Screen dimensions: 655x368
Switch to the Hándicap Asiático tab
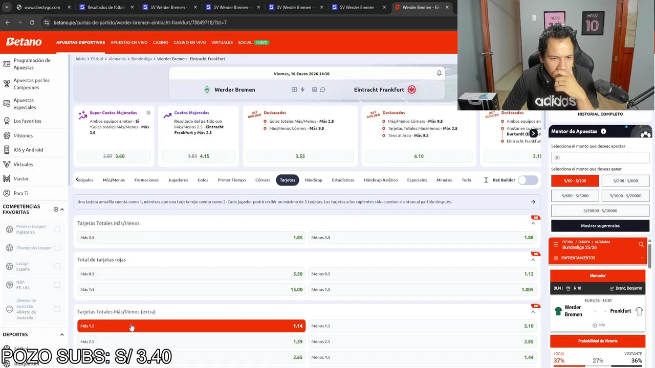pos(381,180)
